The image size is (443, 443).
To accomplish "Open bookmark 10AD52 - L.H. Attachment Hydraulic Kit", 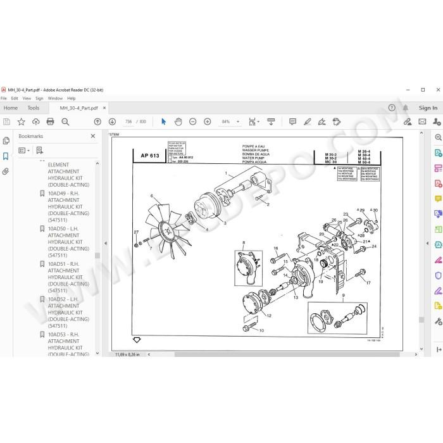I will (x=68, y=313).
